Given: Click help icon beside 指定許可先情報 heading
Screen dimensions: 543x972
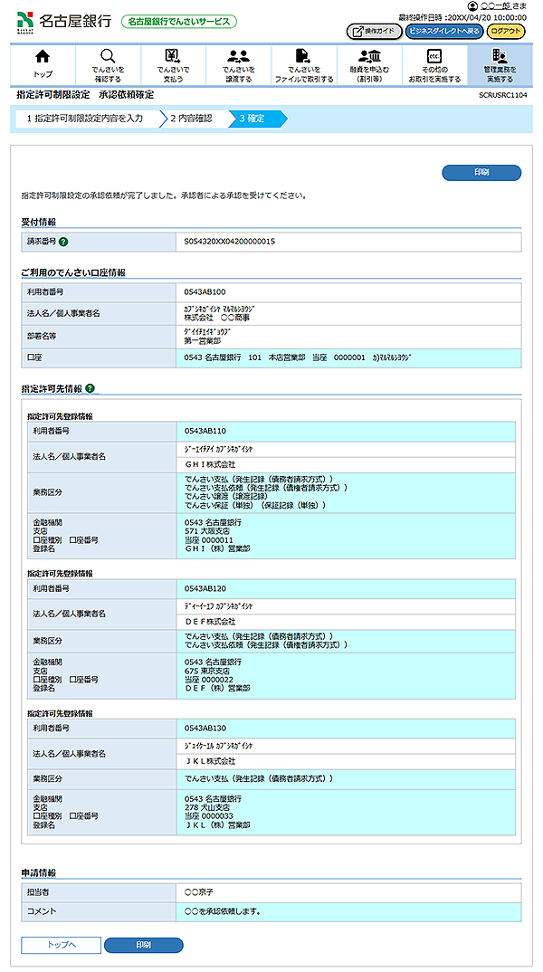Looking at the screenshot, I should coord(90,389).
